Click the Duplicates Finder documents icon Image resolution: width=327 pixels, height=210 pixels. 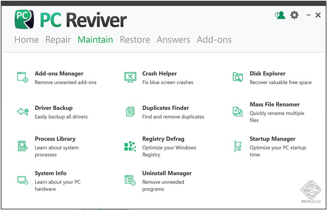click(x=130, y=112)
